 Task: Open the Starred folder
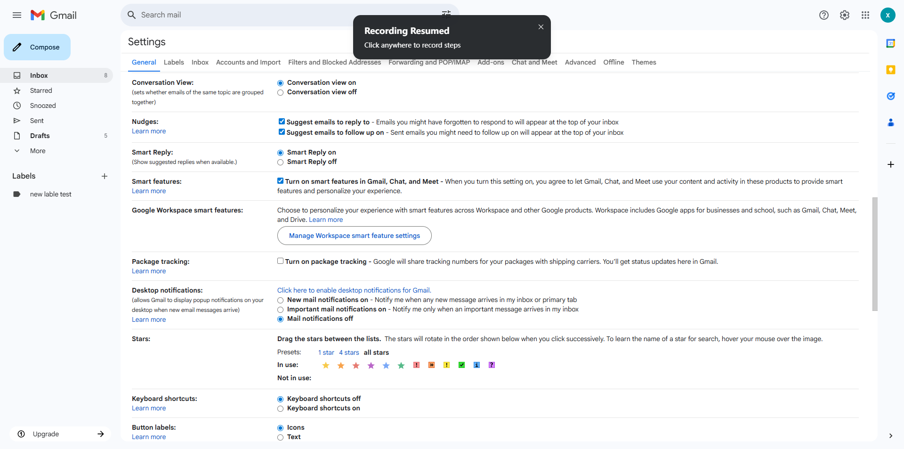pyautogui.click(x=56, y=90)
